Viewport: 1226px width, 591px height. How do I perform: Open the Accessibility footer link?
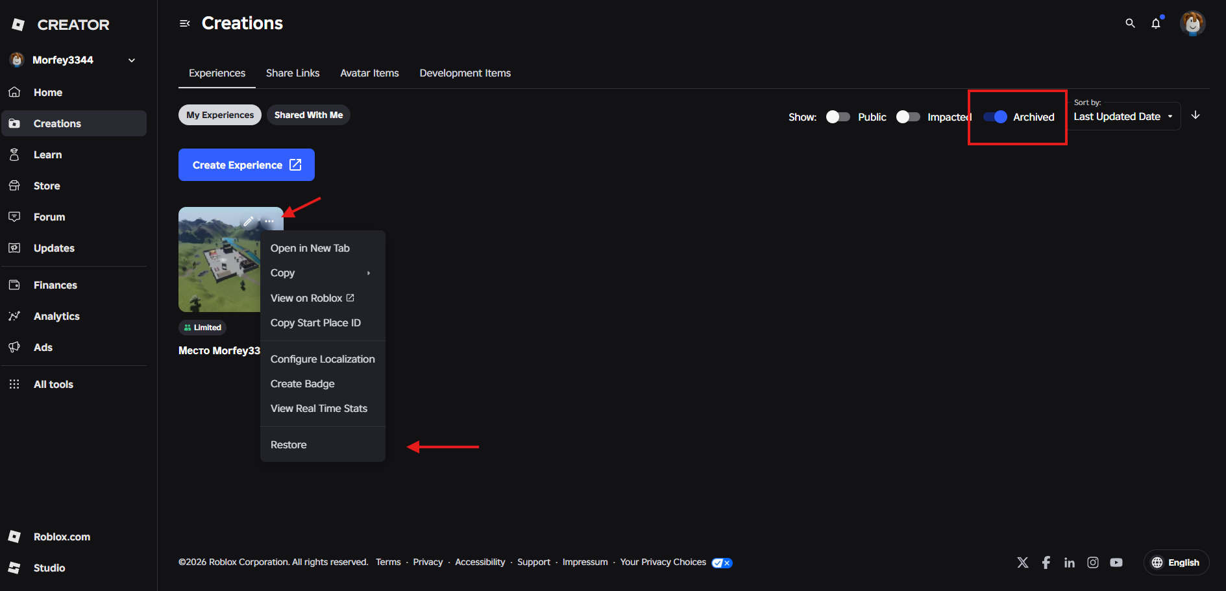480,562
